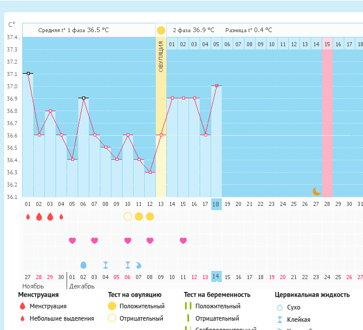Click the blue cervical fluid drop on day 06
The image size is (363, 330).
[x=83, y=265]
